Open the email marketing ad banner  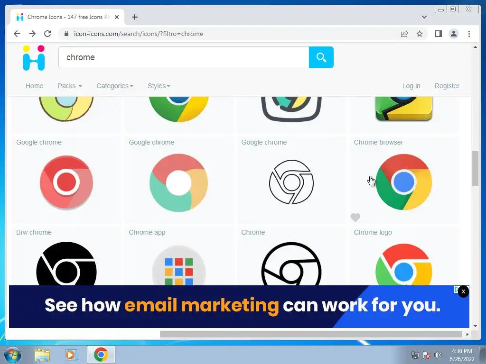[x=239, y=307]
